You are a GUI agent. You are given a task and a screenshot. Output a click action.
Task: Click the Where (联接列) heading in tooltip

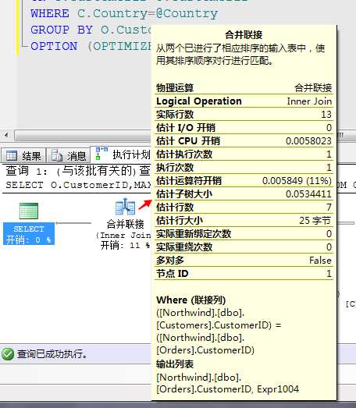pyautogui.click(x=191, y=300)
